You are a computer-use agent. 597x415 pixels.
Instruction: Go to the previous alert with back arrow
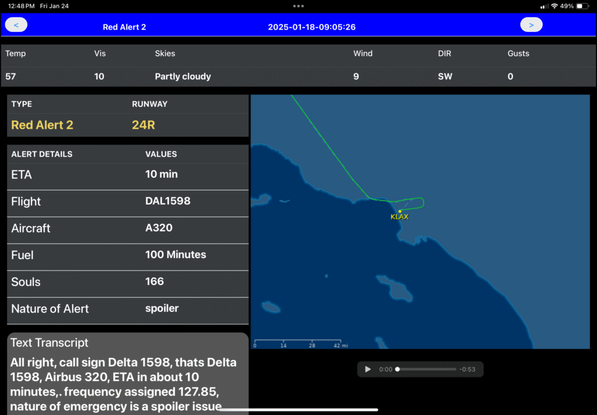coord(16,25)
